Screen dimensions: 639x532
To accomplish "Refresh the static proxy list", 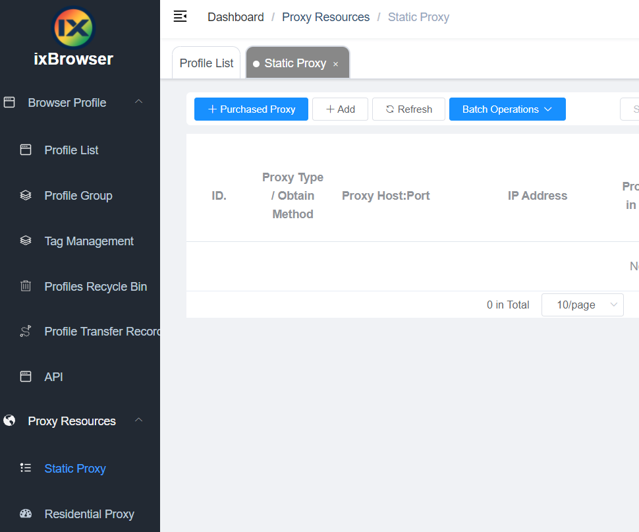I will (x=408, y=109).
